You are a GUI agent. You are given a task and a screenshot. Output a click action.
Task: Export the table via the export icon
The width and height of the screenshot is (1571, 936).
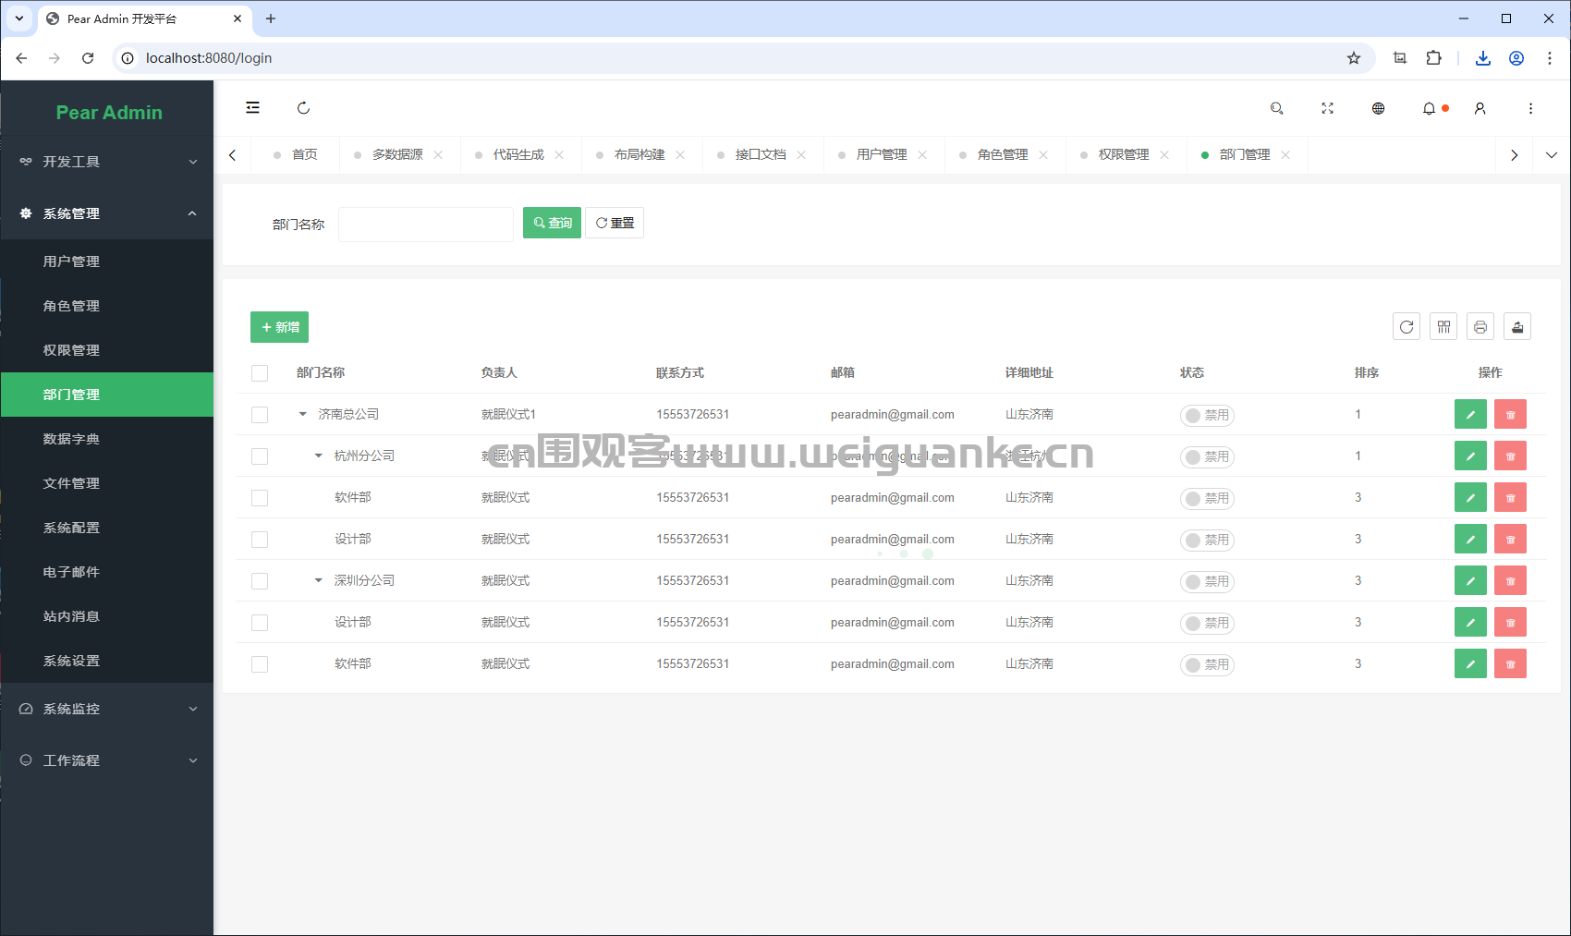coord(1516,326)
